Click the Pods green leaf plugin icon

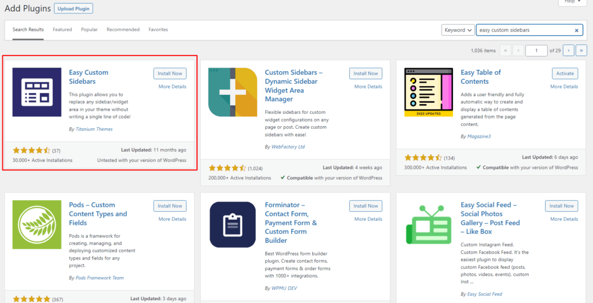click(x=36, y=224)
